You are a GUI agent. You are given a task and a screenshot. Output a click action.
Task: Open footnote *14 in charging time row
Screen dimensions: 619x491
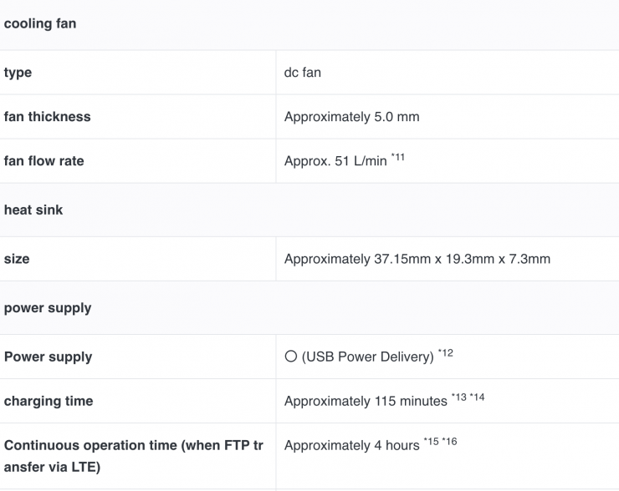tap(477, 397)
